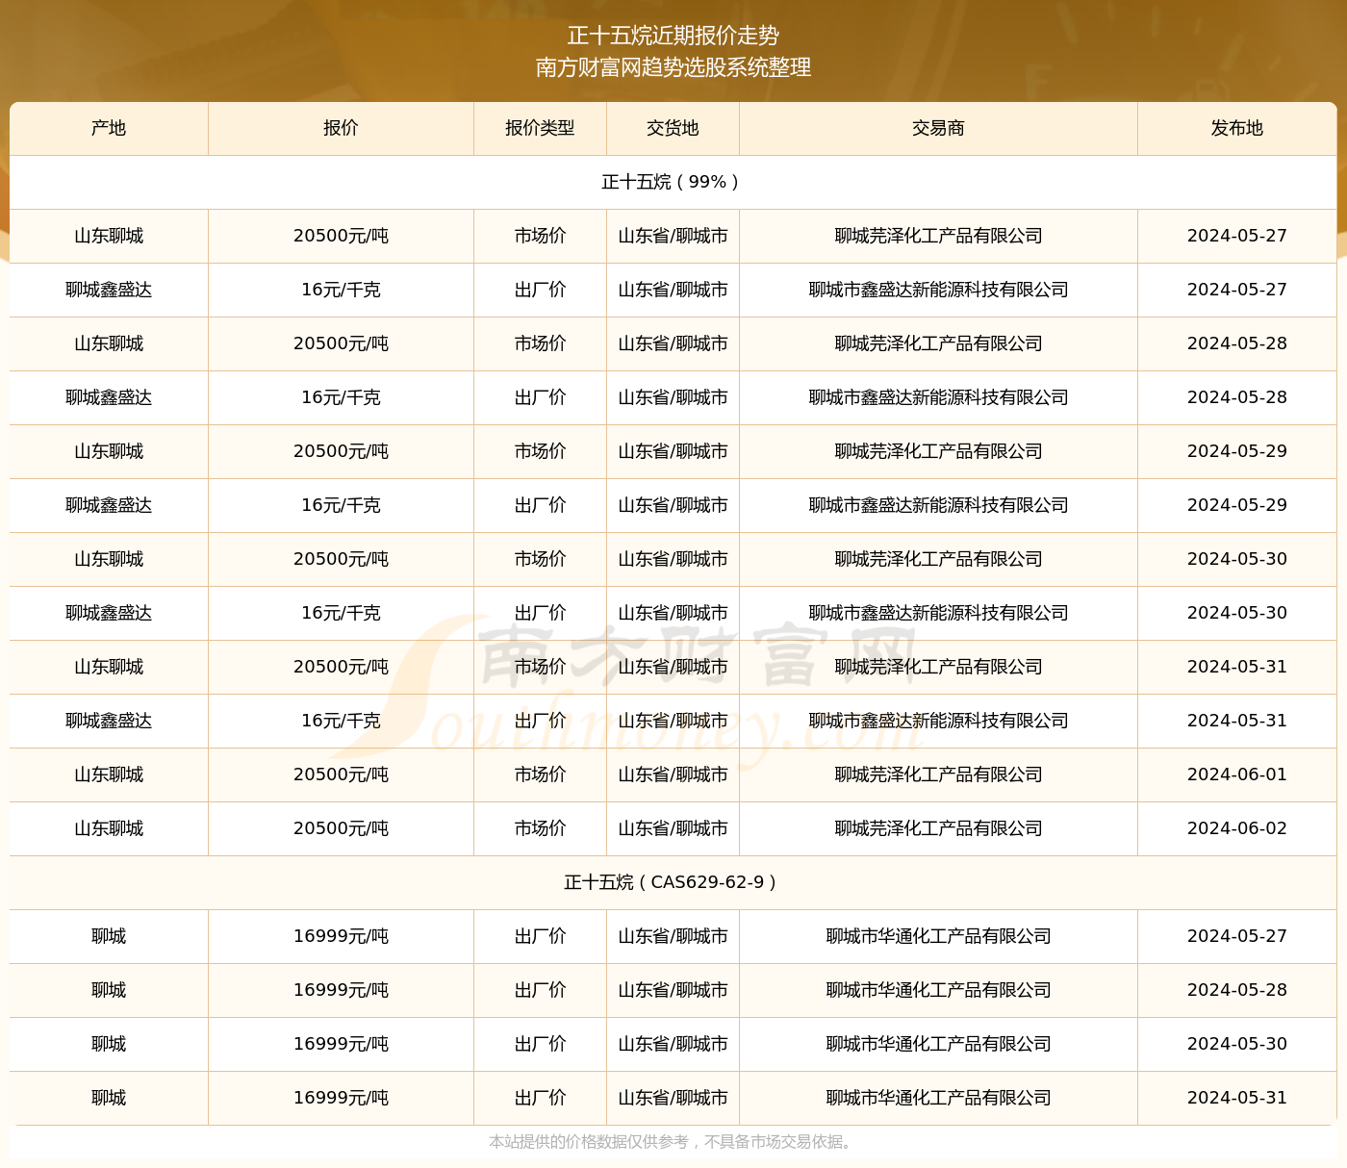Click 16999元/吨 price dated 2024-05-27
1347x1168 pixels.
pos(341,936)
